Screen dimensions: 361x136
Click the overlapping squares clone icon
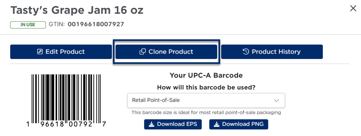143,52
